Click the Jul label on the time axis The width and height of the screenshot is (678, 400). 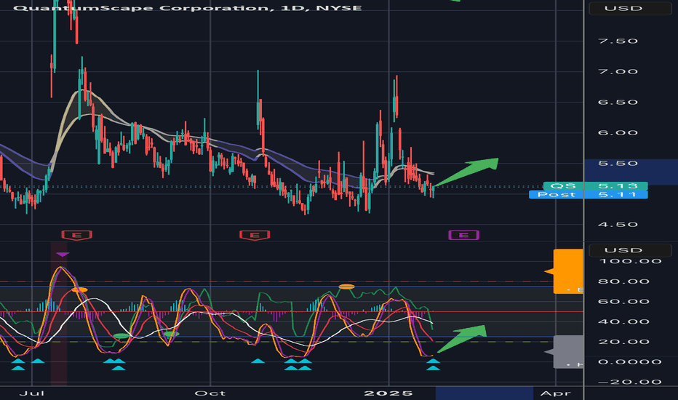[32, 393]
